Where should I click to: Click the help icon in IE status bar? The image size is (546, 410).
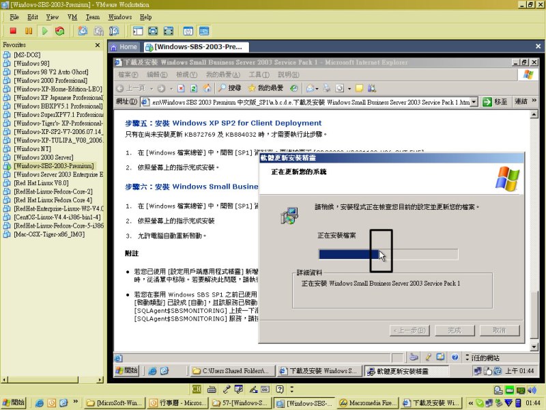tap(455, 357)
